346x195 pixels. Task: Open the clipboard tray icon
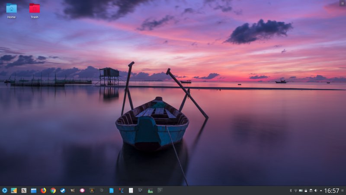[x=311, y=191]
